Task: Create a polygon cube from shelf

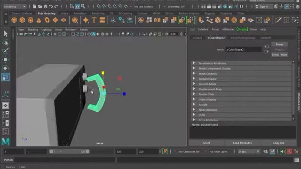Action: click(22, 20)
